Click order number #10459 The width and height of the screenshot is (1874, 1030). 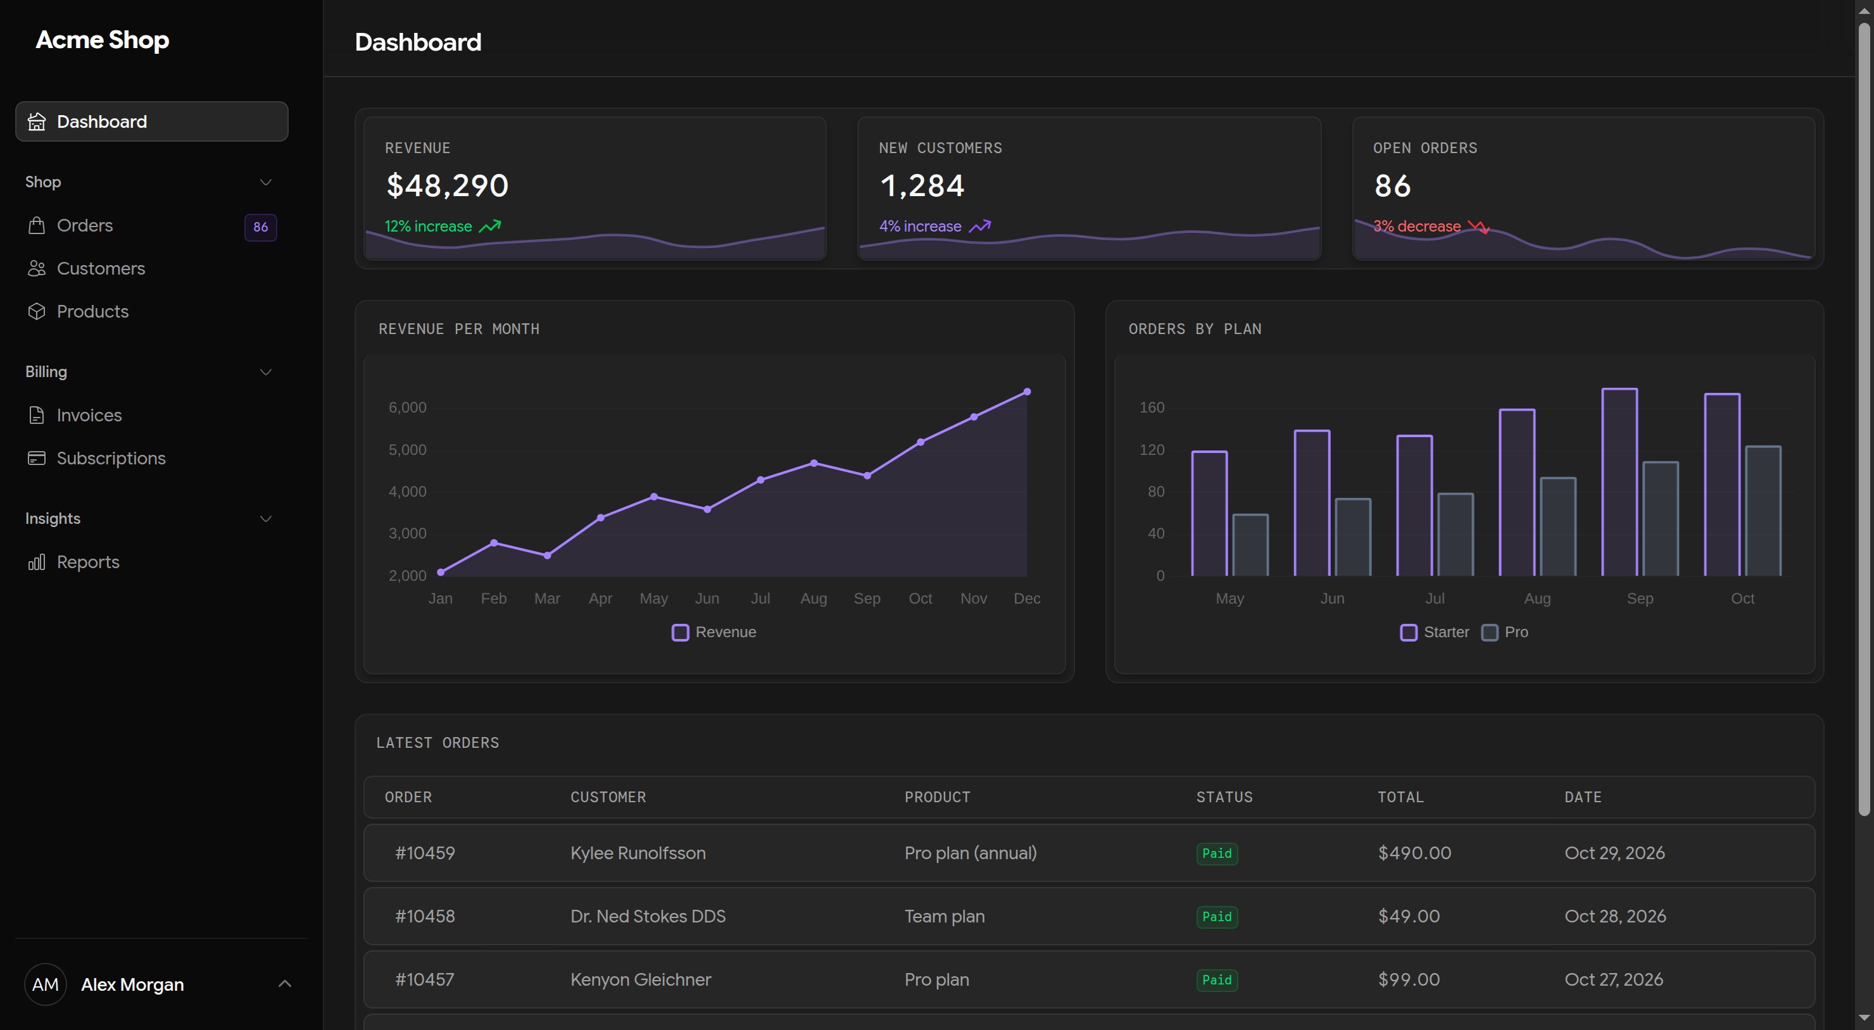[x=425, y=853]
